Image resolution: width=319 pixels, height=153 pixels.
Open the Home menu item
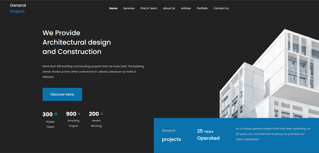pos(113,8)
